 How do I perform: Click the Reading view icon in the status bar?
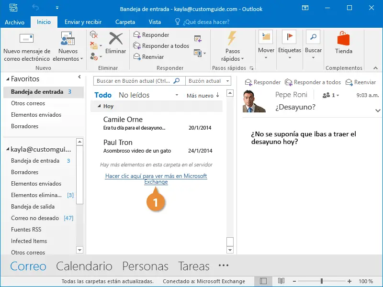(281, 281)
